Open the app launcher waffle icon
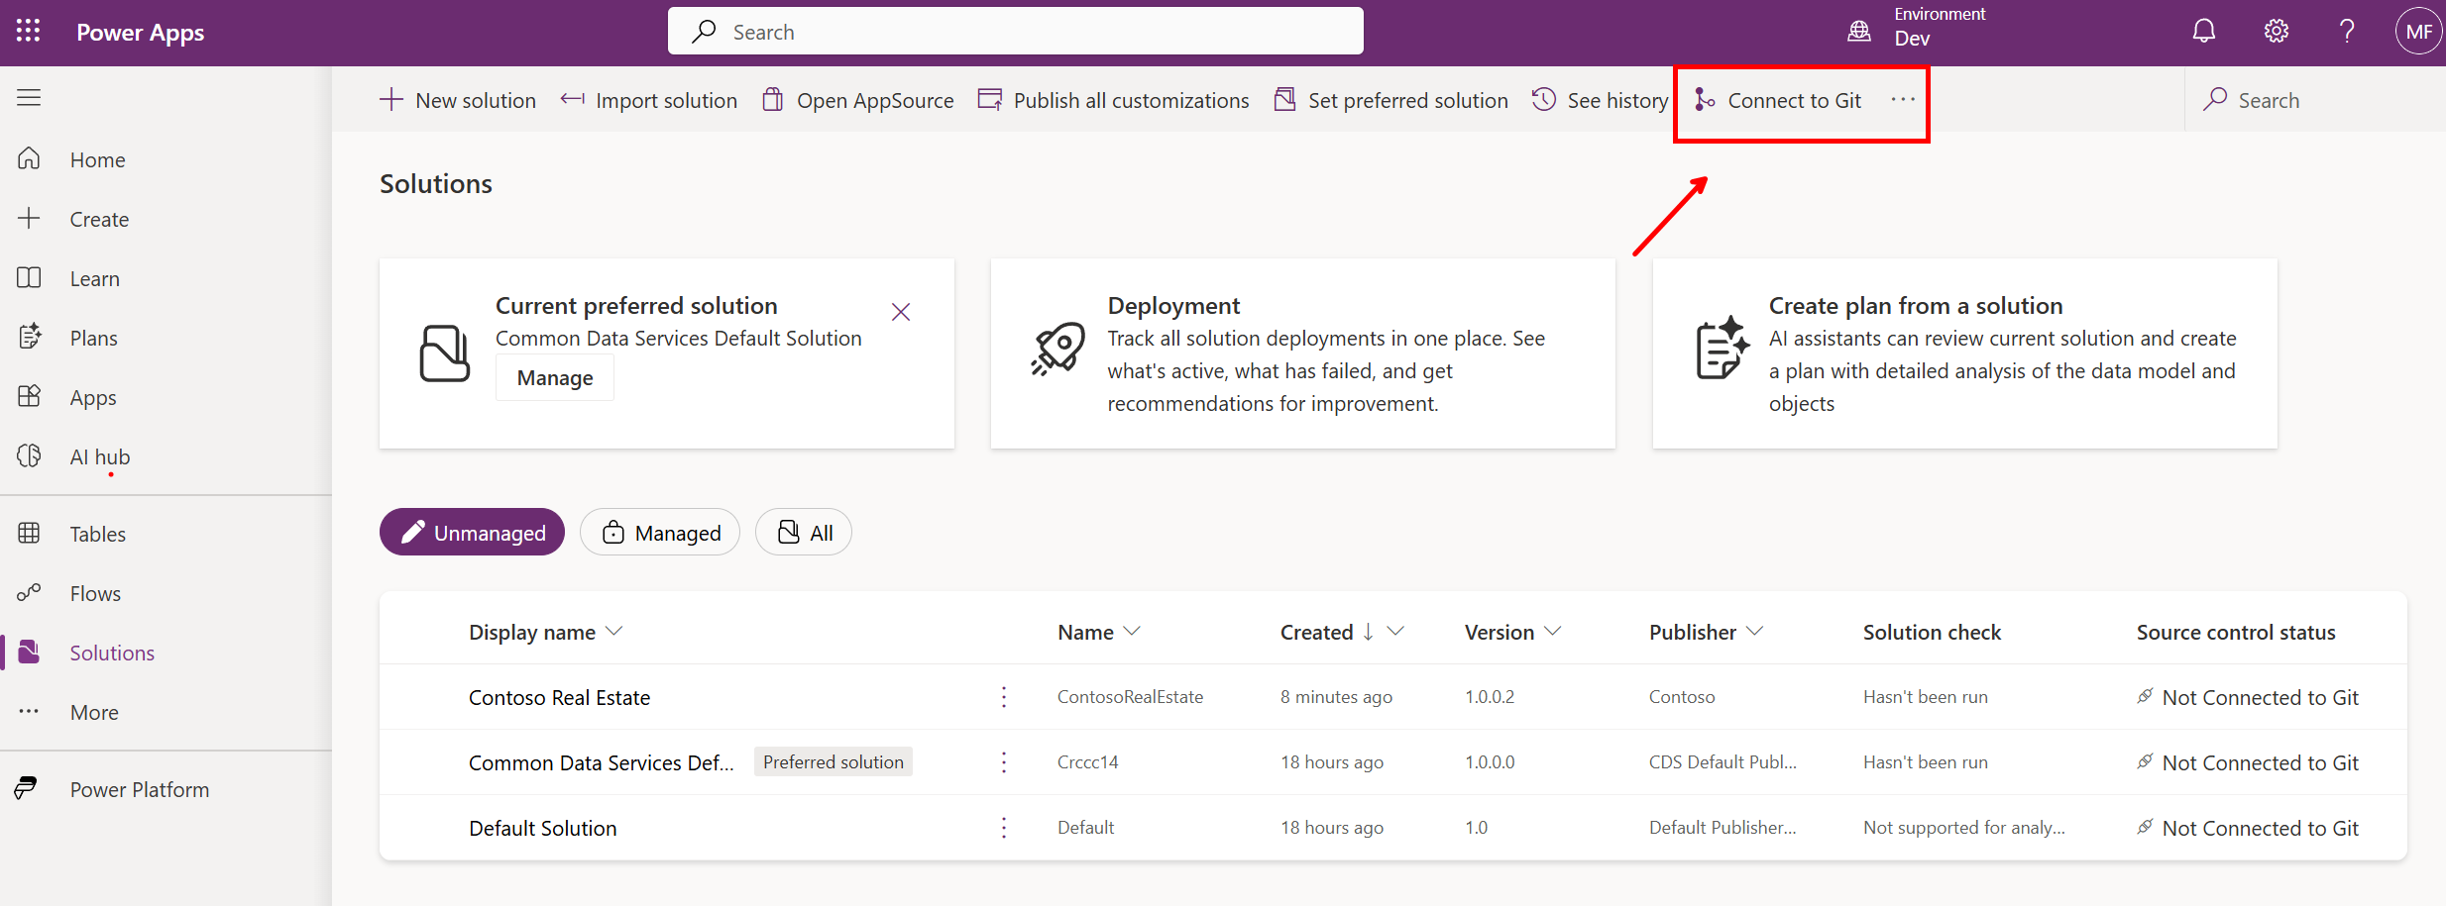Image resolution: width=2446 pixels, height=906 pixels. point(29,32)
